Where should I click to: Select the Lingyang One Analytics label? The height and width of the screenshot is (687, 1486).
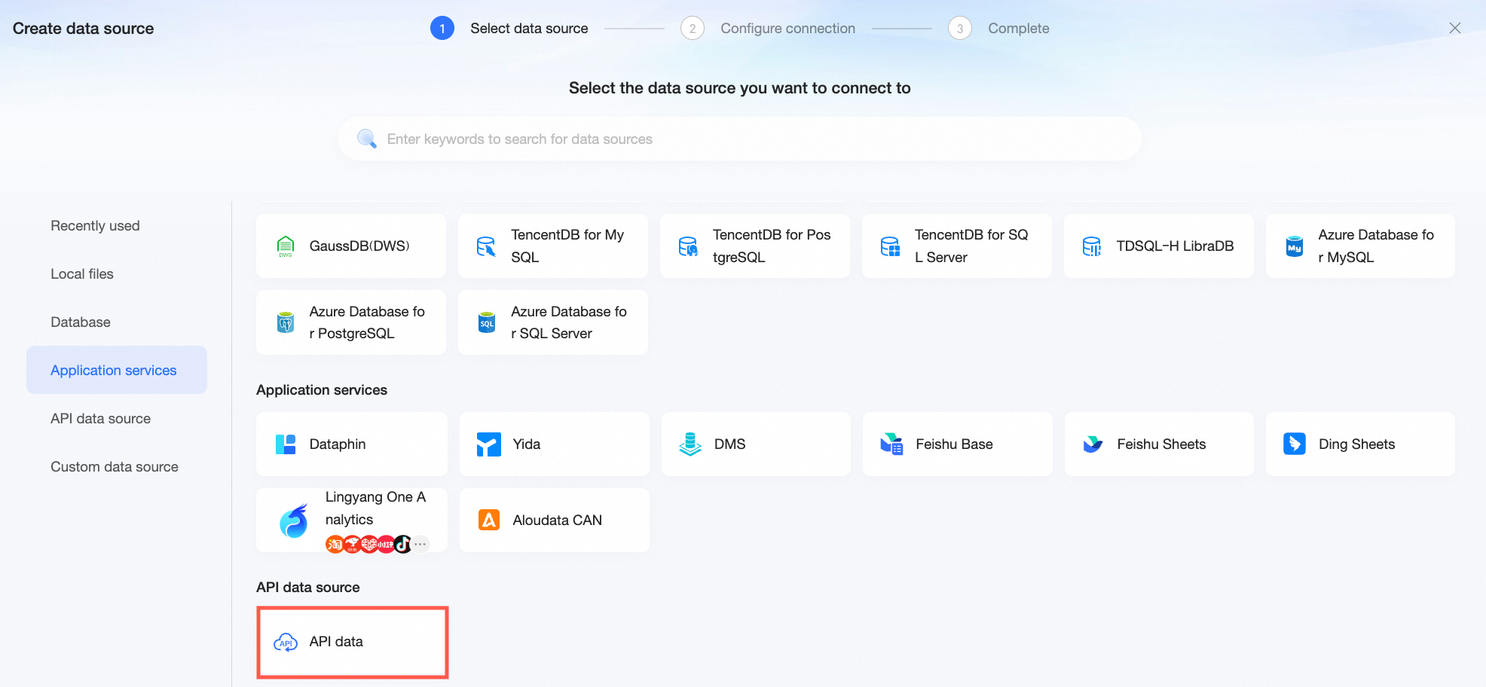tap(376, 508)
